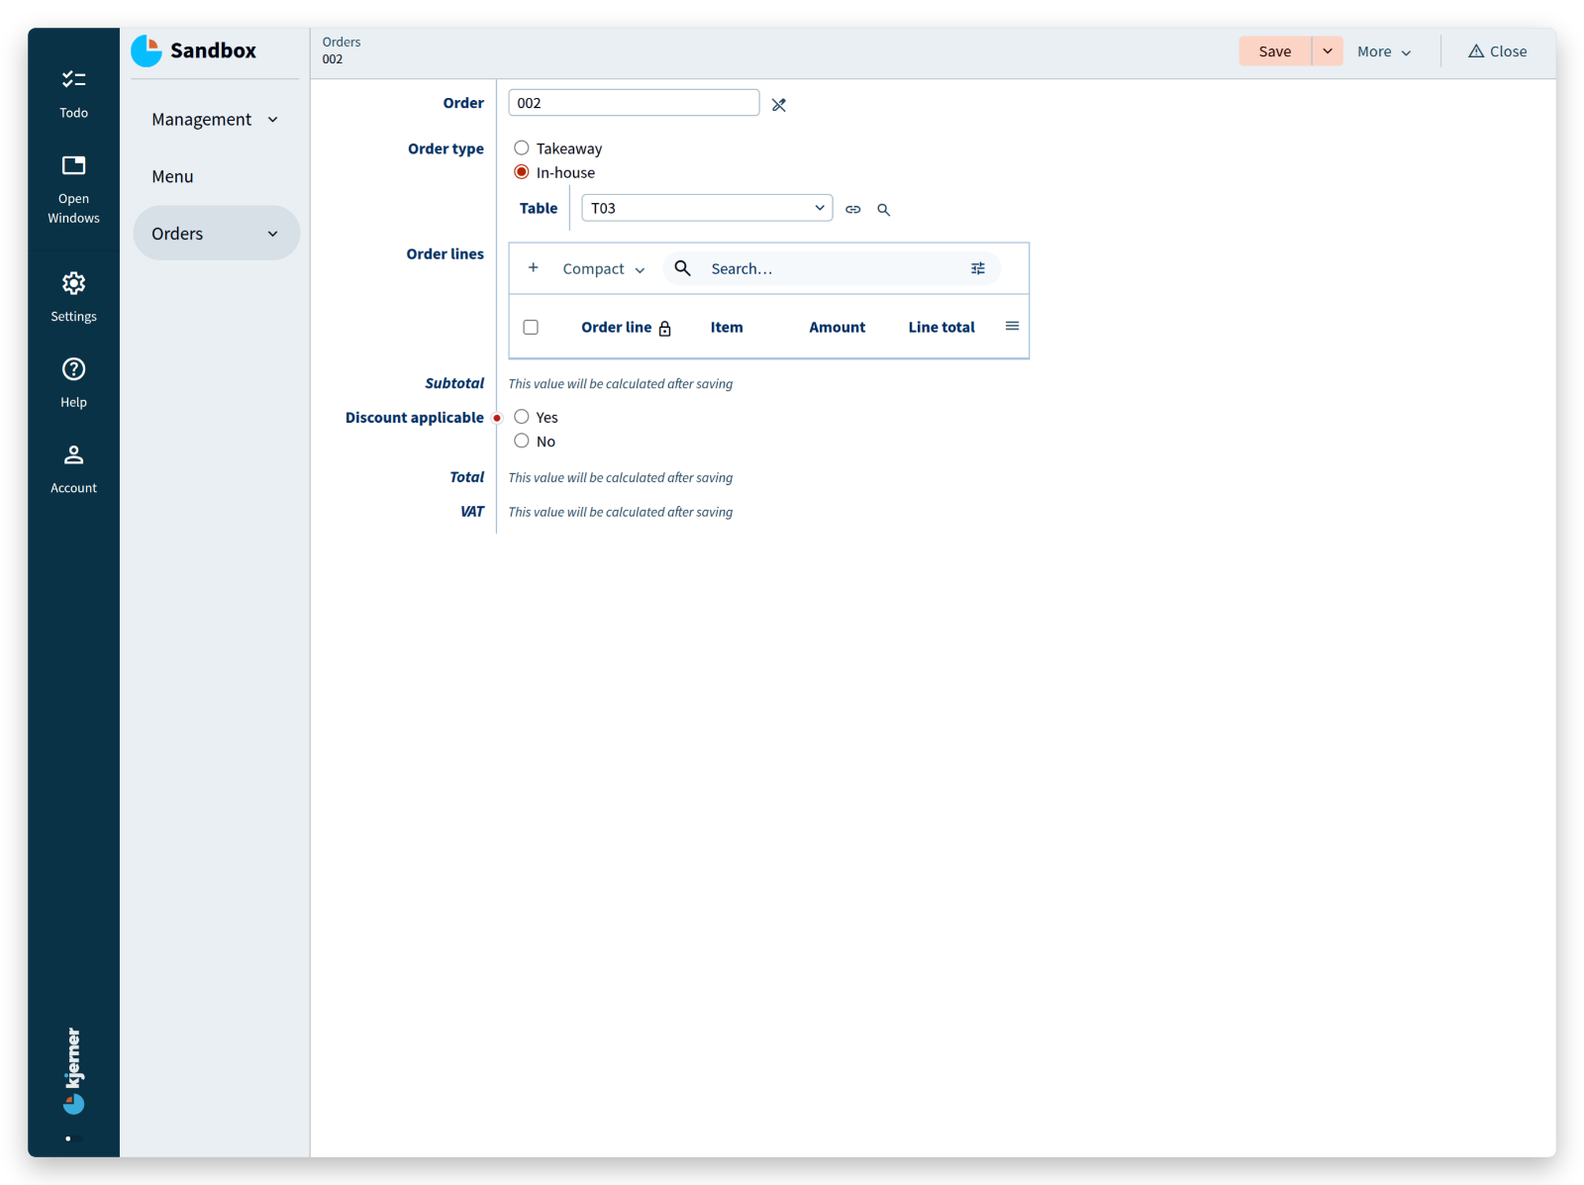Select the In-house order type
1584x1185 pixels.
point(522,172)
